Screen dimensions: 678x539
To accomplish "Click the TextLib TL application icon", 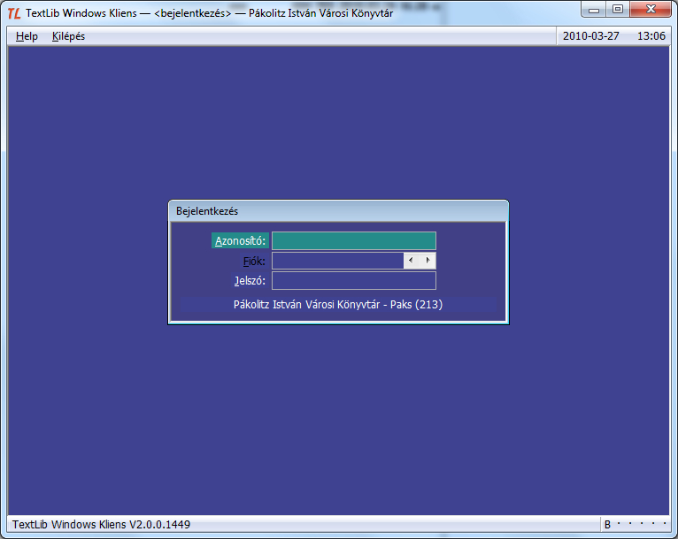I will click(14, 13).
